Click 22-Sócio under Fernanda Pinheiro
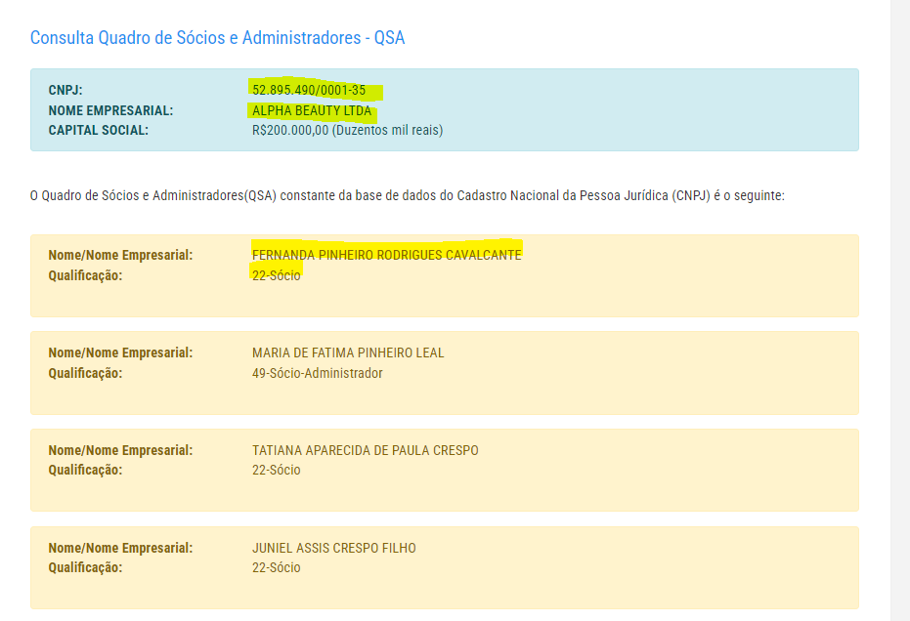This screenshot has height=621, width=910. 277,275
